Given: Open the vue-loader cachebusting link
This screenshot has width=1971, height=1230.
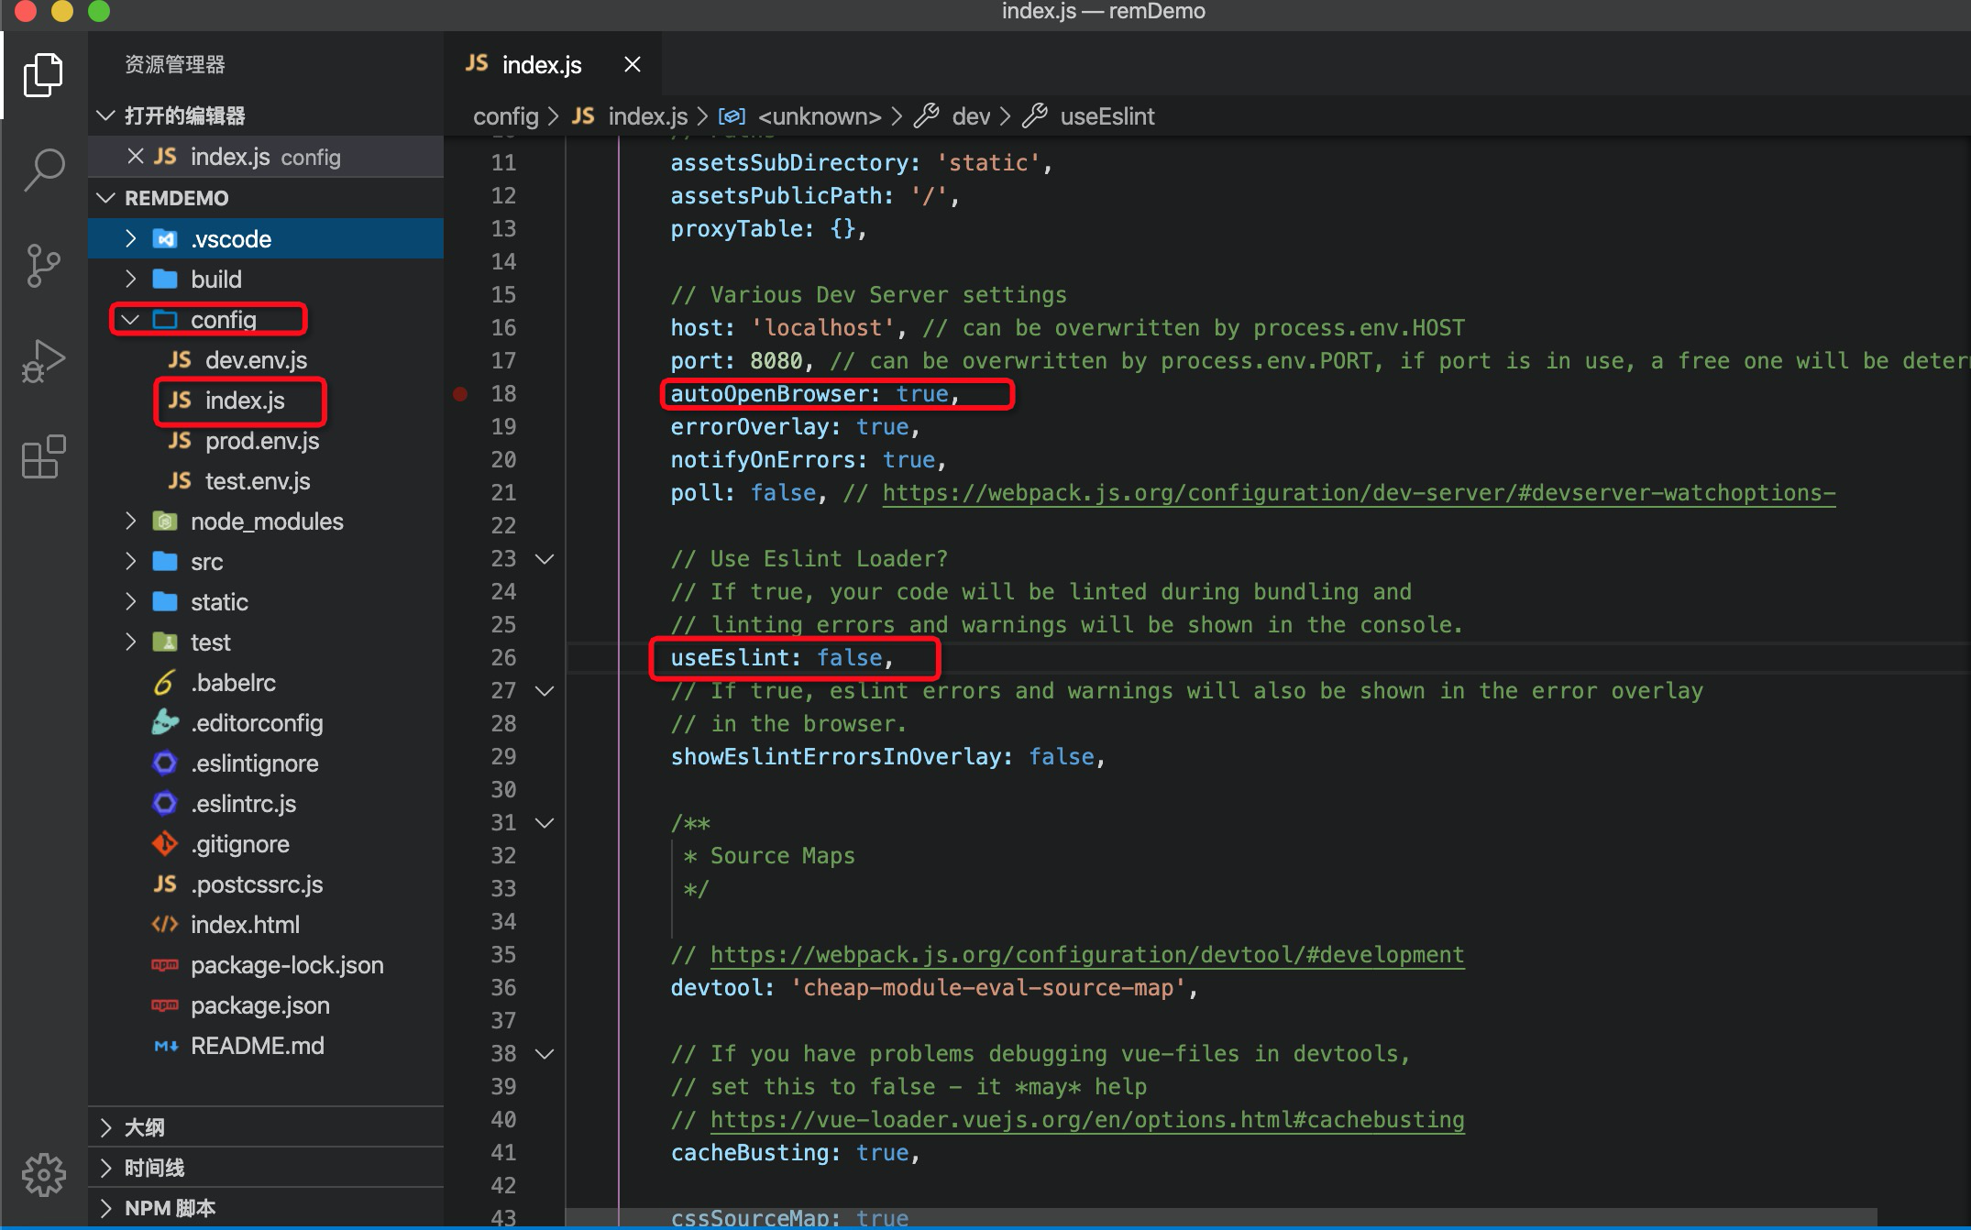Looking at the screenshot, I should point(1087,1120).
